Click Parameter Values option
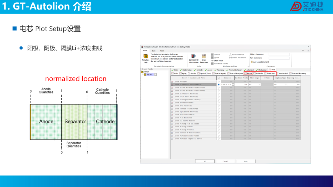Viewport: 333px width, 187px height. tap(220, 64)
